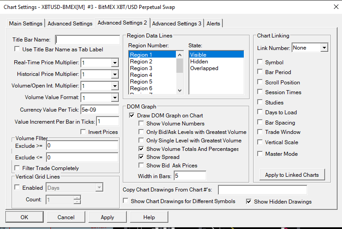Image resolution: width=342 pixels, height=229 pixels.
Task: Uncheck Draw DOM Graph on Chart
Action: tap(132, 115)
